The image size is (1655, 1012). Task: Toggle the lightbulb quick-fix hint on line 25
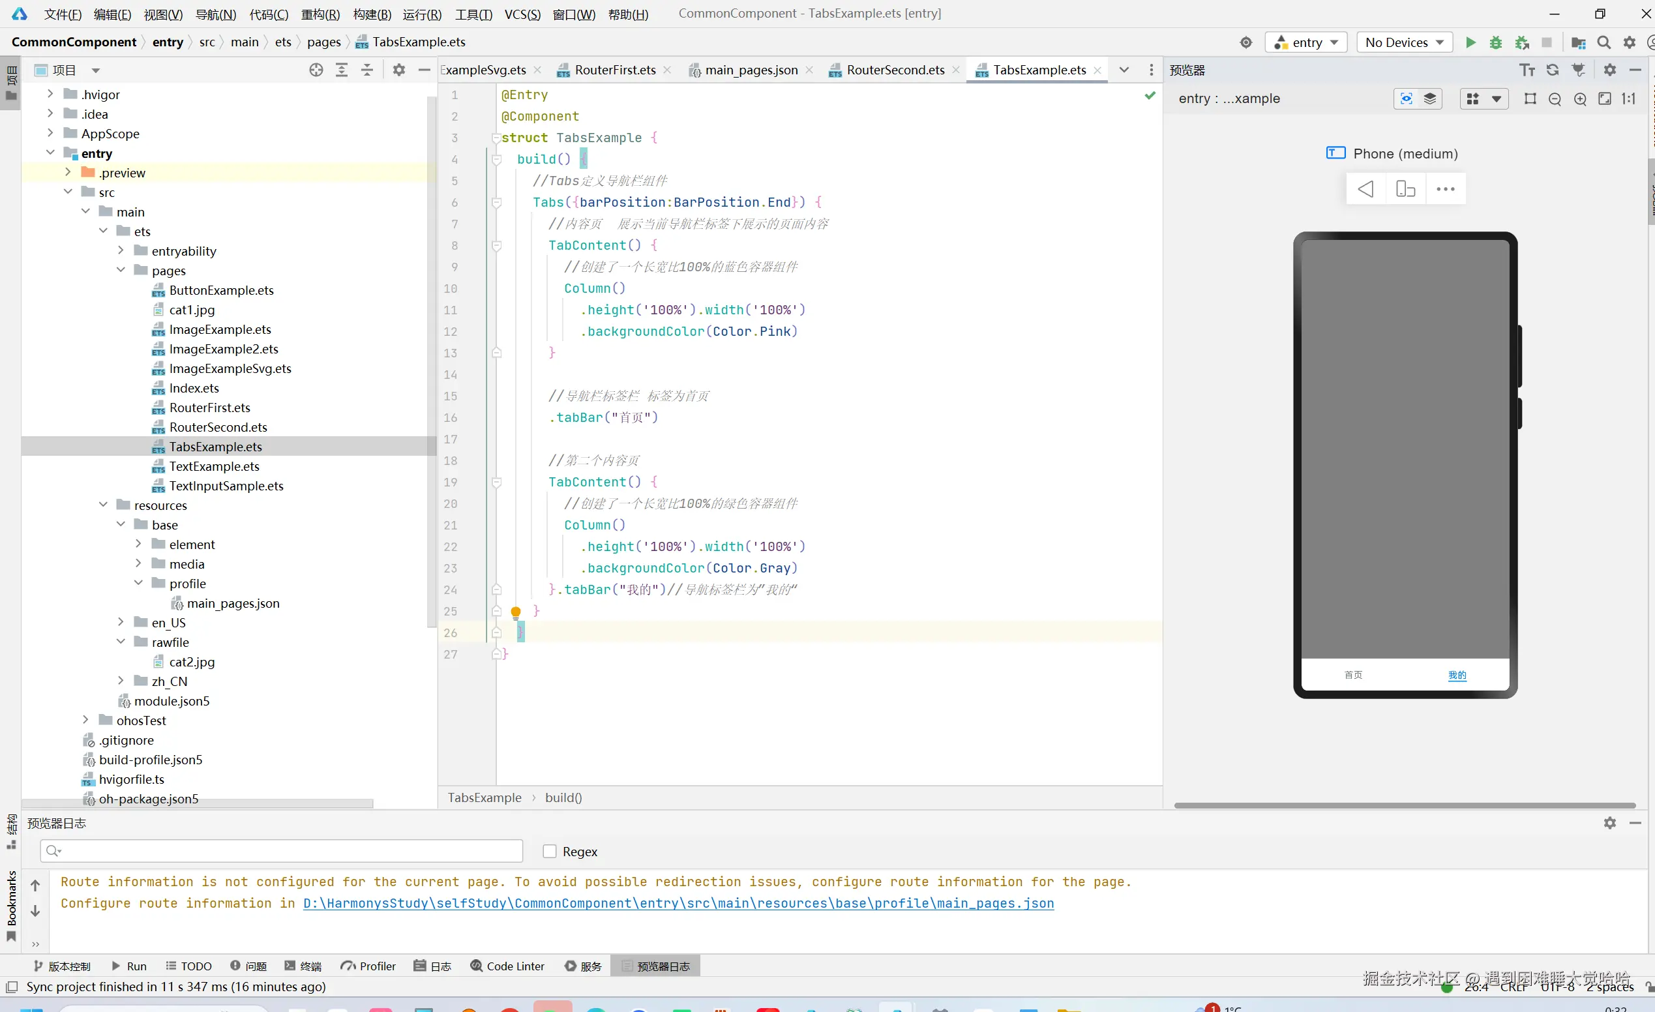point(516,611)
